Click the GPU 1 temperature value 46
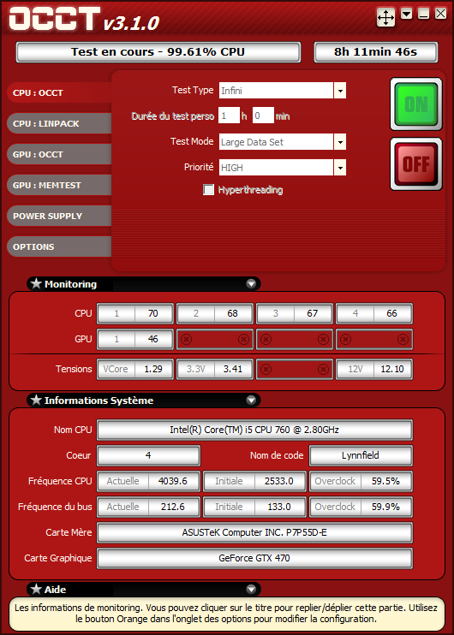This screenshot has height=635, width=454. 153,339
